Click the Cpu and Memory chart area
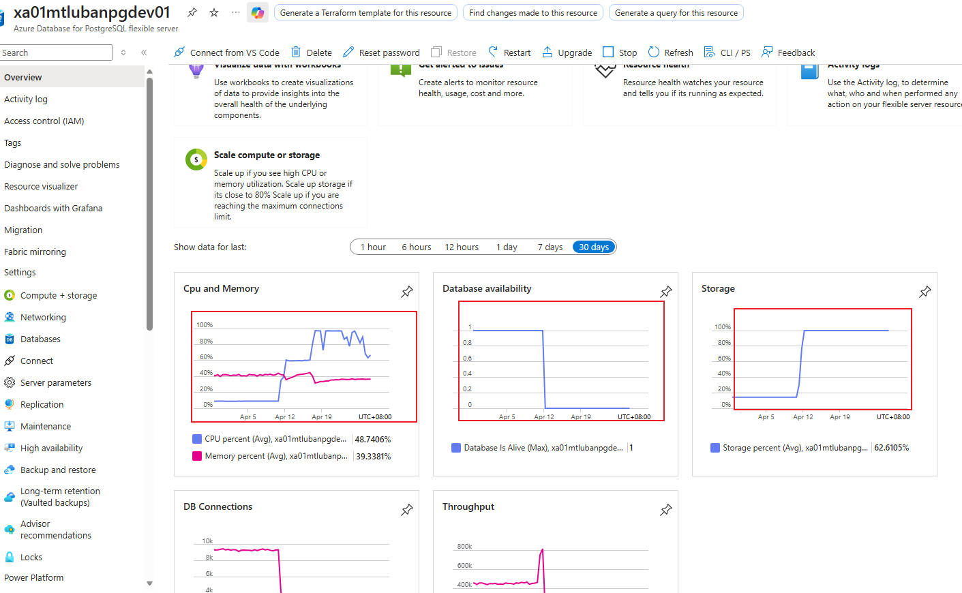962x593 pixels. tap(304, 367)
